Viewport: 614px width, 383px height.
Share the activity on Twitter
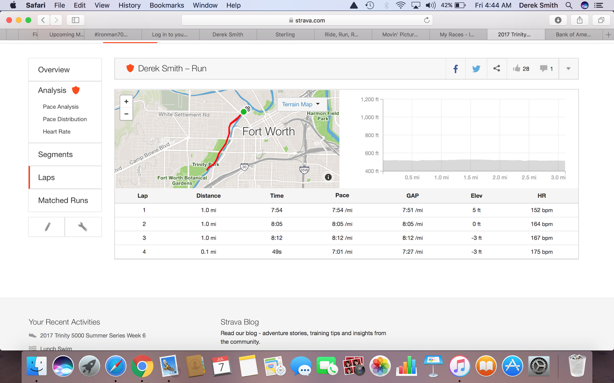point(476,69)
